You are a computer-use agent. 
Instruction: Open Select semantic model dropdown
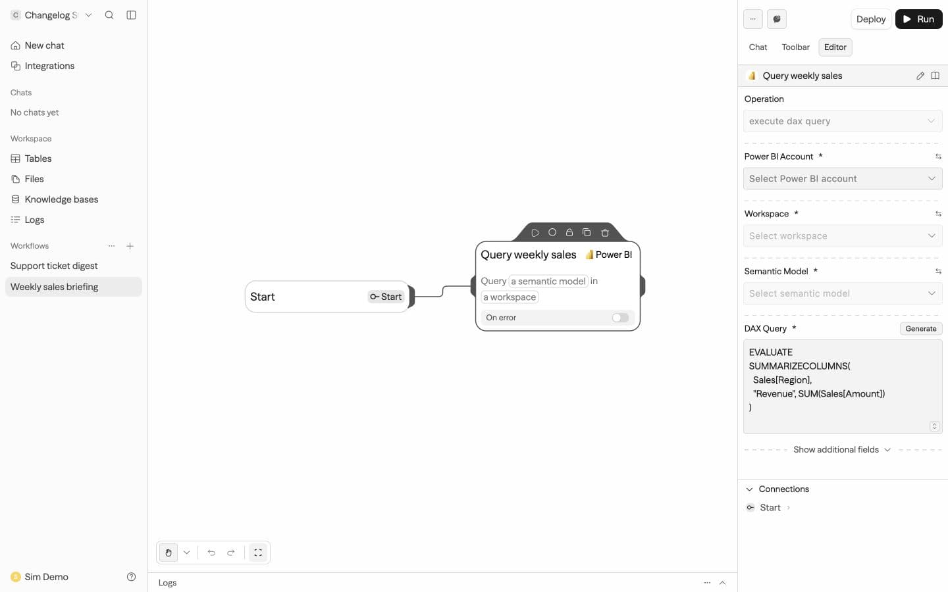click(843, 293)
